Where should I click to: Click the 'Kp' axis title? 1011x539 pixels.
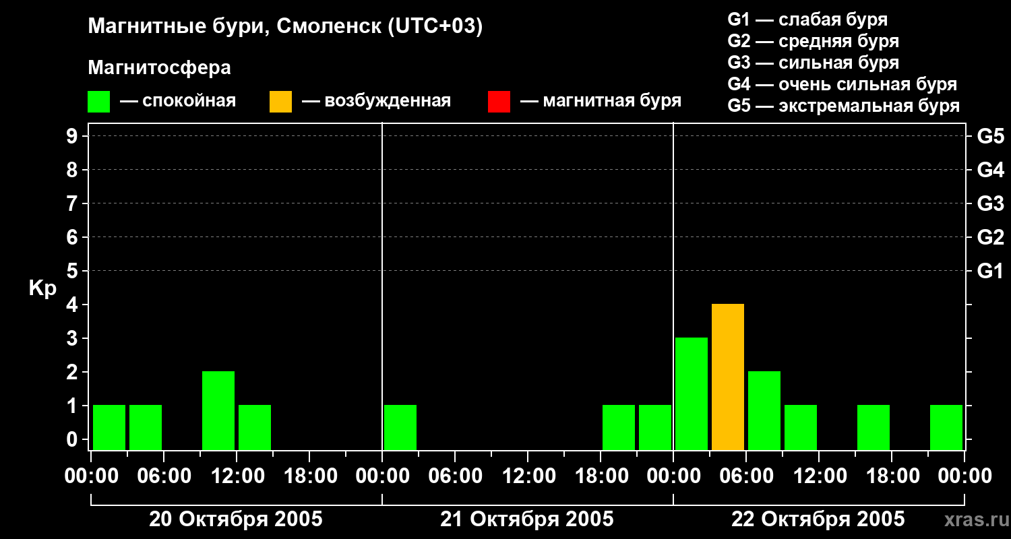(x=42, y=288)
